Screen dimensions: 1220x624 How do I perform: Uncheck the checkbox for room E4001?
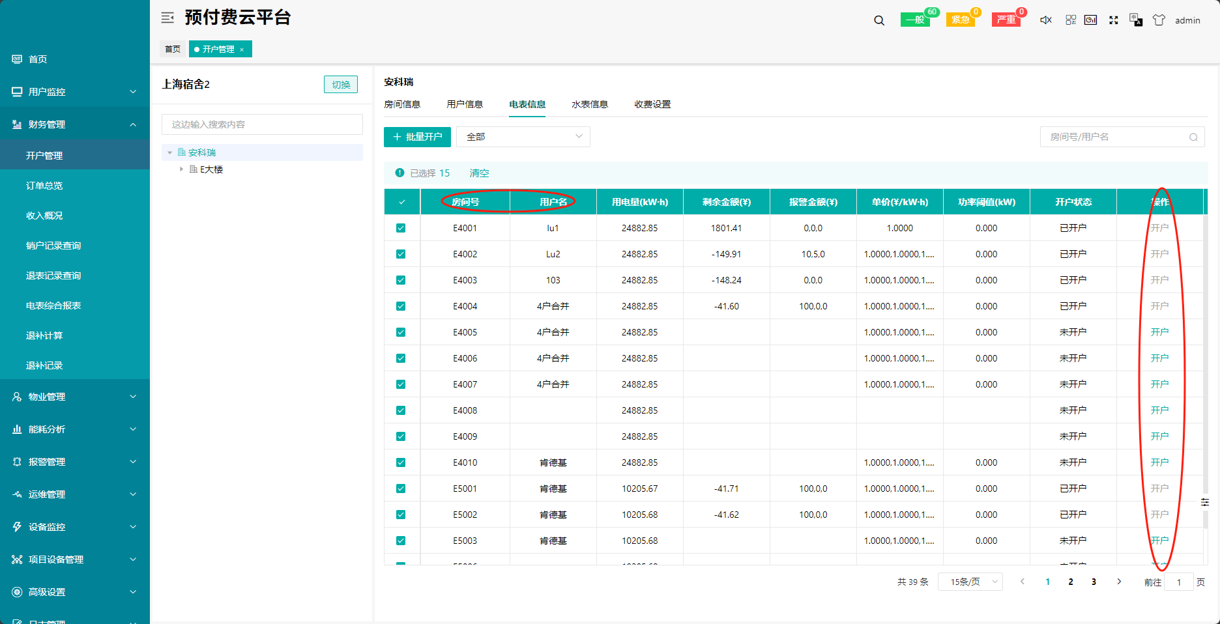pos(401,228)
